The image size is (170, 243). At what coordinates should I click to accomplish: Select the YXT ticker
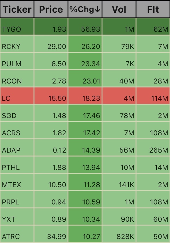(9, 219)
